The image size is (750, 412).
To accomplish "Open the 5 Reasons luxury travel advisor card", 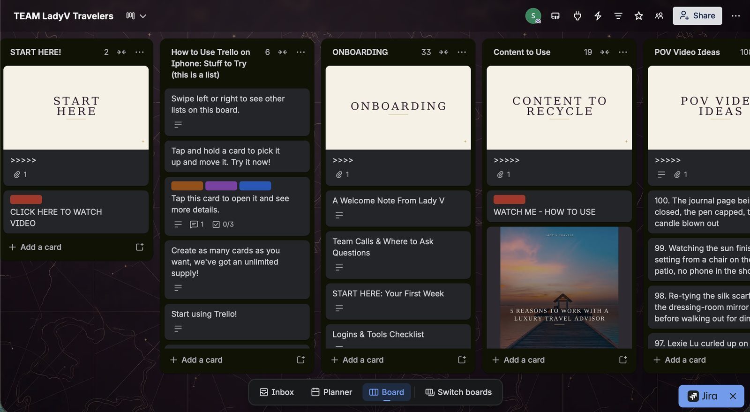I will click(559, 287).
